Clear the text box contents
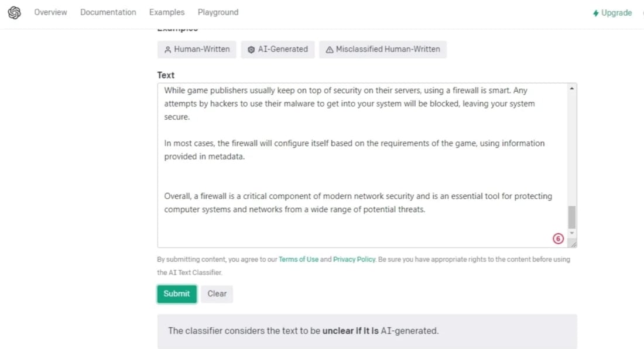Image resolution: width=644 pixels, height=349 pixels. click(217, 293)
